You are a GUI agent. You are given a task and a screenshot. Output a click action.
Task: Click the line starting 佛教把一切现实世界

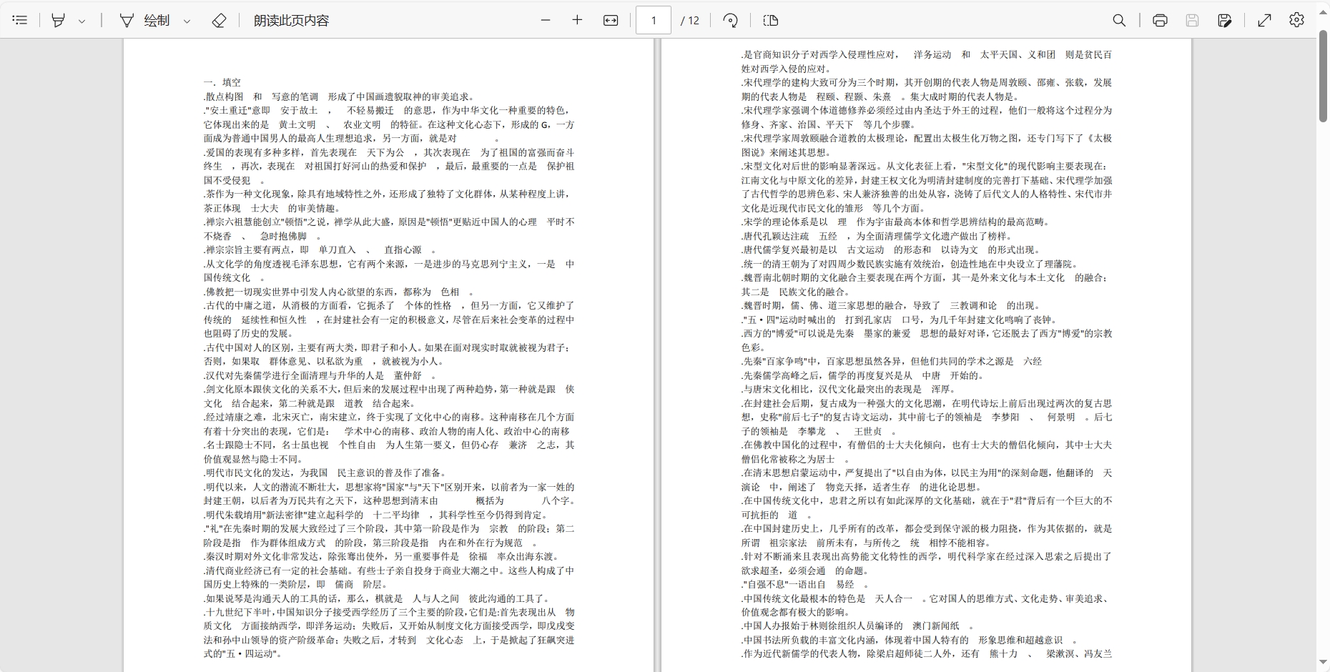[339, 292]
